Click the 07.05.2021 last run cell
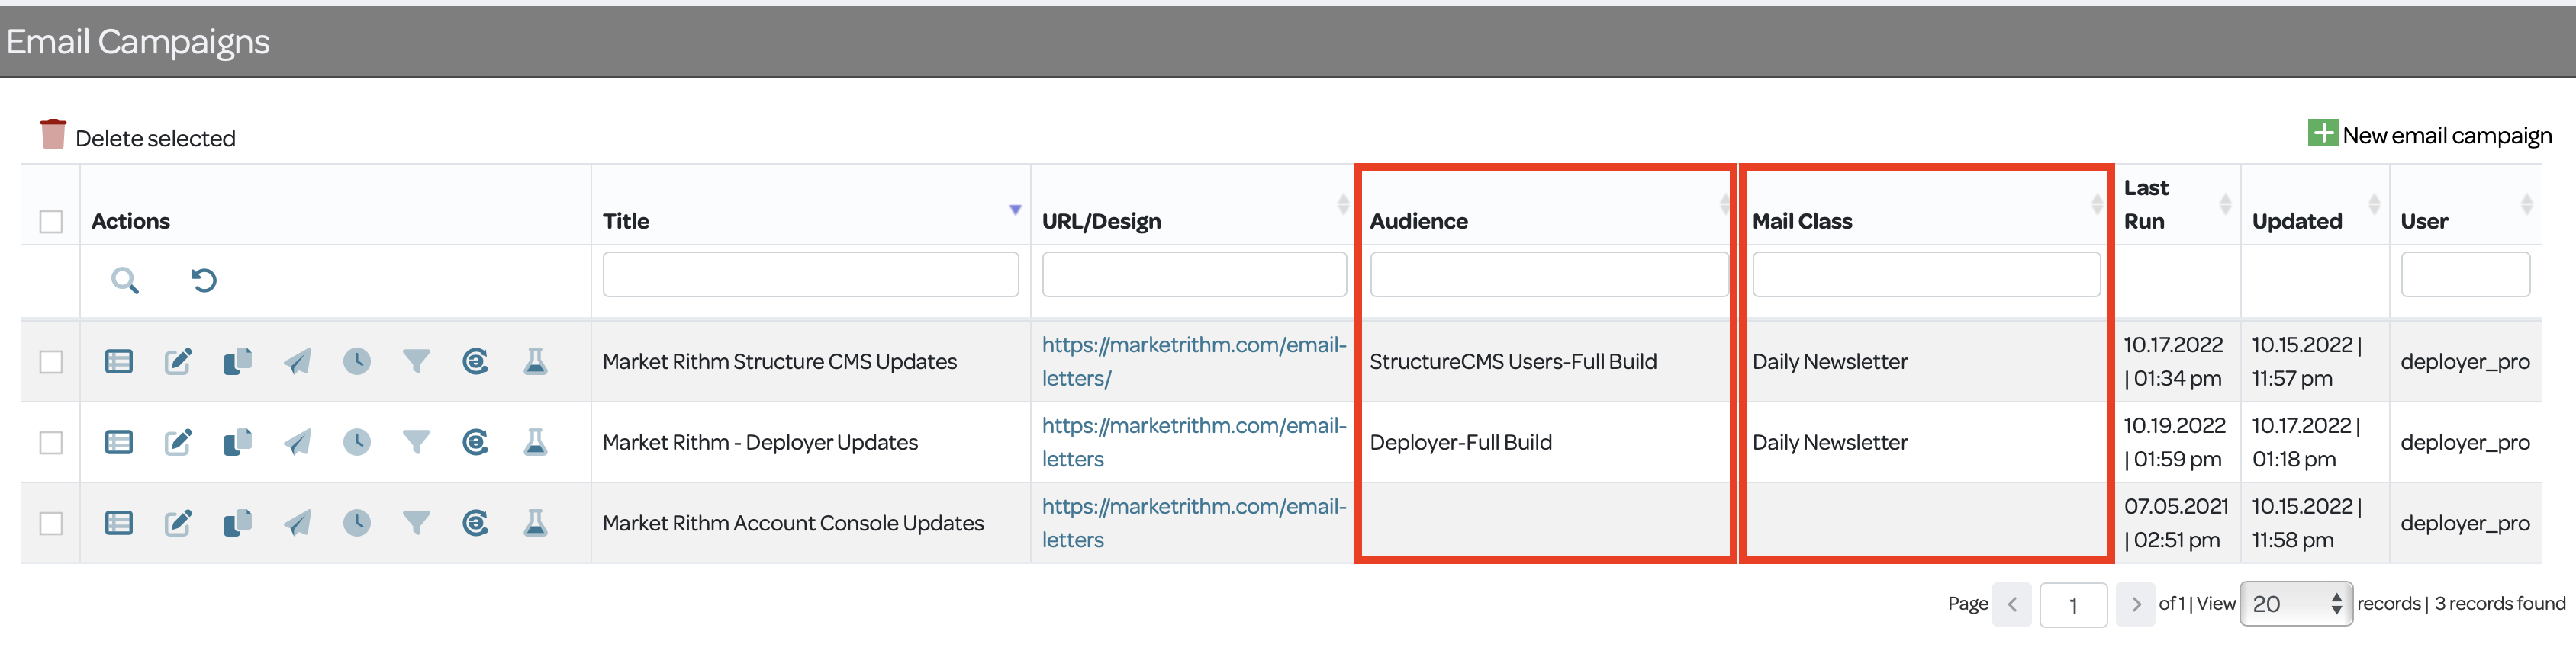This screenshot has width=2576, height=657. coord(2176,523)
